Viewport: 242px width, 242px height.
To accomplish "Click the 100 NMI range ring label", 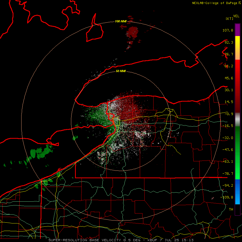I will coord(121,21).
